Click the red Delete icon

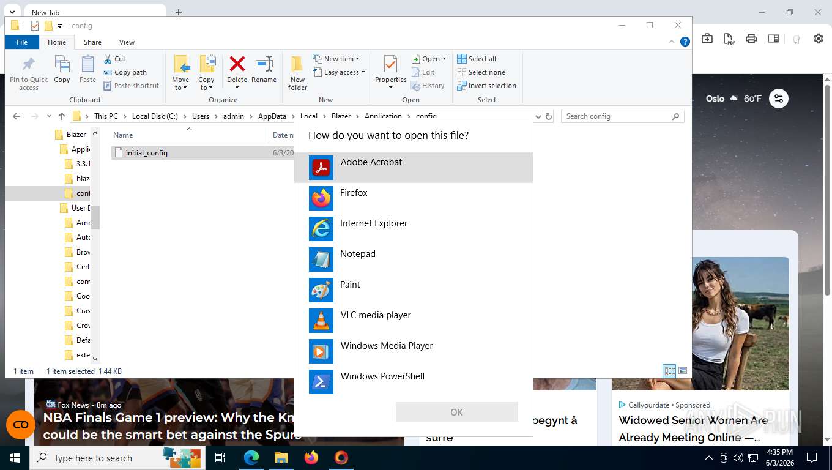pos(237,64)
